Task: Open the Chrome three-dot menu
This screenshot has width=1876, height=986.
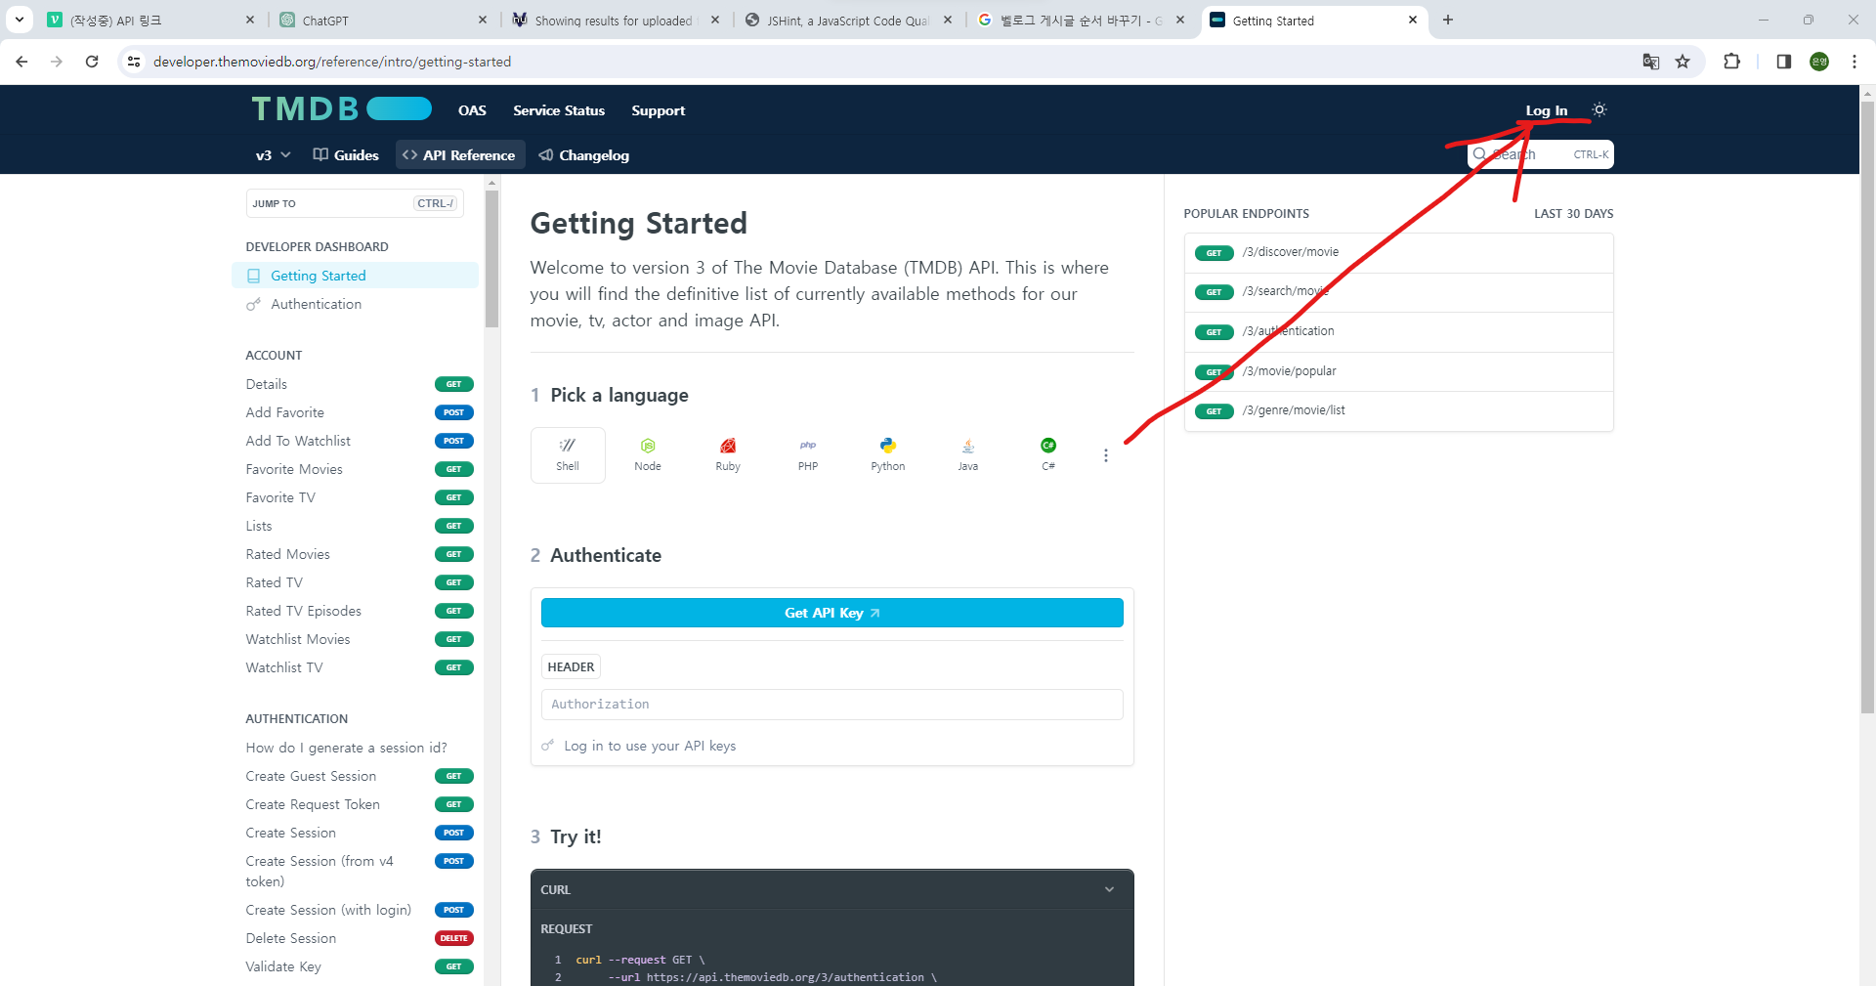Action: tap(1855, 62)
